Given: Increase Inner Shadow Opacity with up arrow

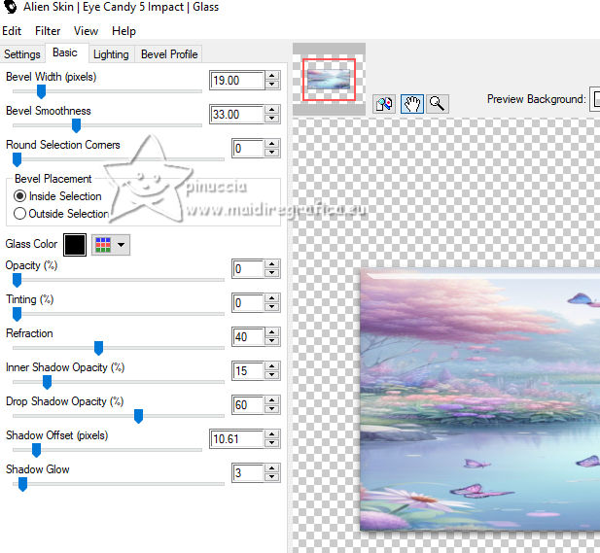Looking at the screenshot, I should coord(271,366).
